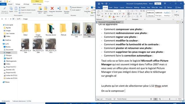Expand the Styles gallery More arrow
Viewport: 185px width, 104px height.
click(x=172, y=16)
